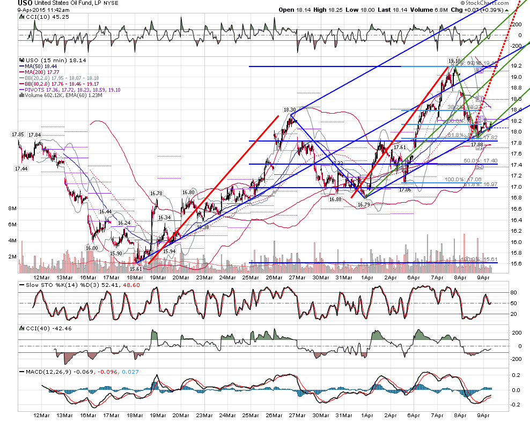The image size is (530, 422).
Task: Click the 16.79 low price label
Action: tap(364, 205)
